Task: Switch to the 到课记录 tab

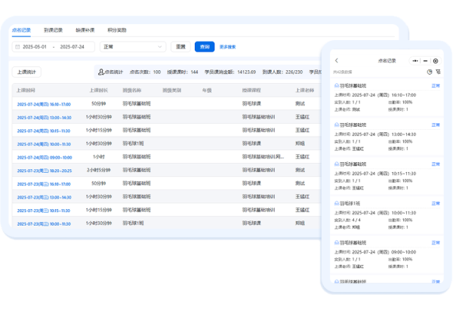Action: (x=53, y=29)
